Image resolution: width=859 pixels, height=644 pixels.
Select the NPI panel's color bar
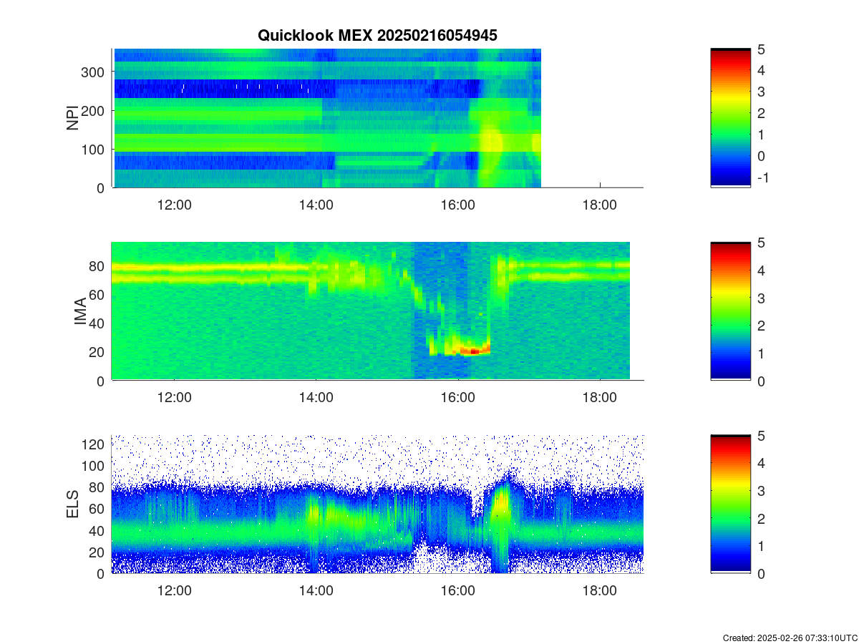[x=730, y=118]
